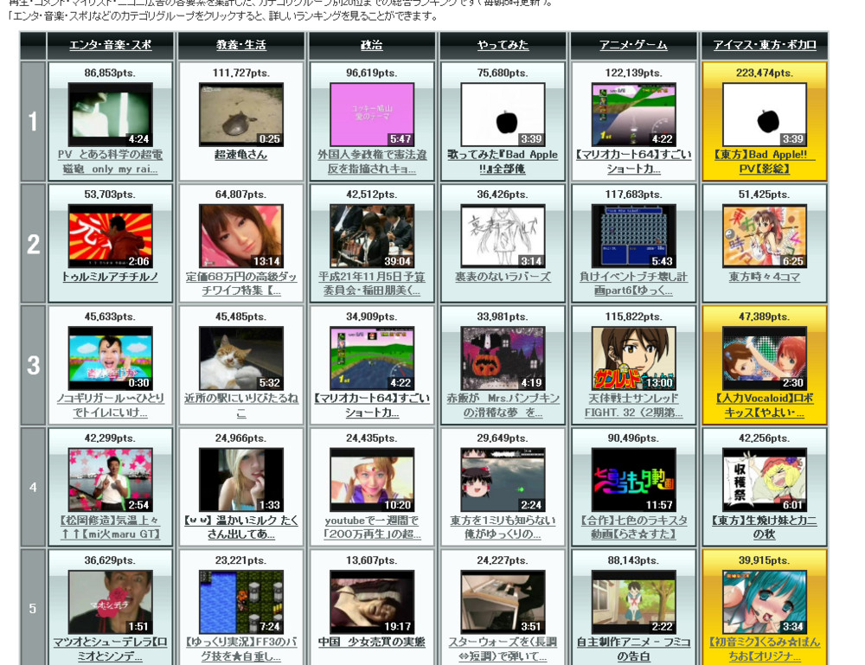This screenshot has height=665, width=865.
Task: Click the トゥルミルアチチルノ title link
Action: 111,277
